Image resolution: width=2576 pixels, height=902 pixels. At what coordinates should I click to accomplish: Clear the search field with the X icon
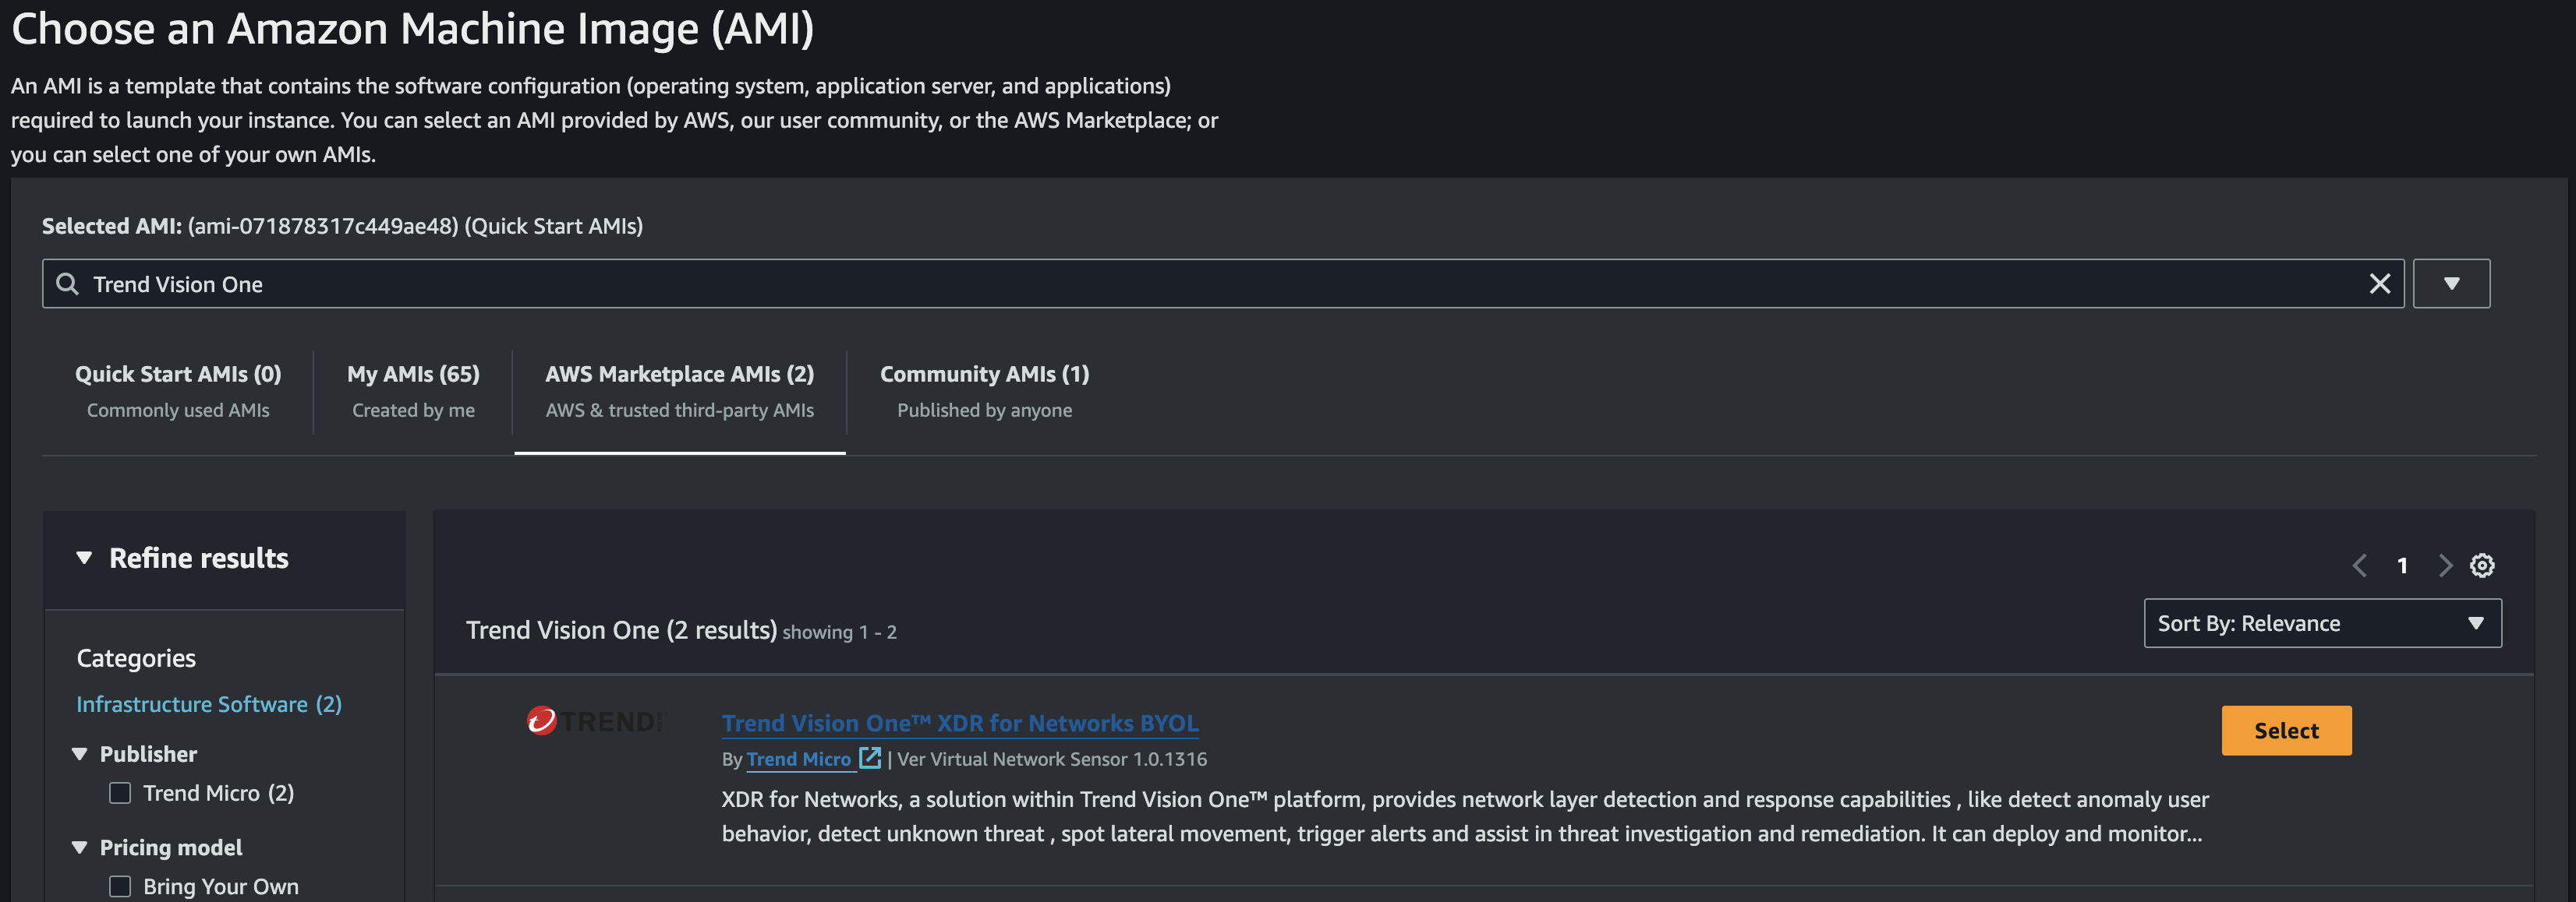pos(2379,284)
